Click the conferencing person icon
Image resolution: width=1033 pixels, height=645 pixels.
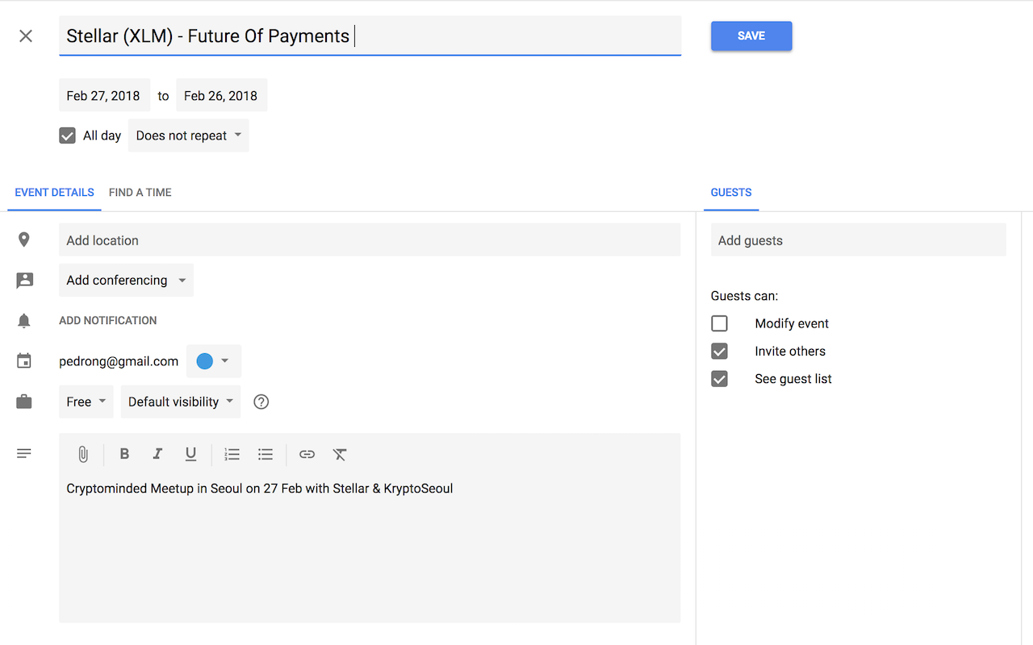[x=24, y=280]
